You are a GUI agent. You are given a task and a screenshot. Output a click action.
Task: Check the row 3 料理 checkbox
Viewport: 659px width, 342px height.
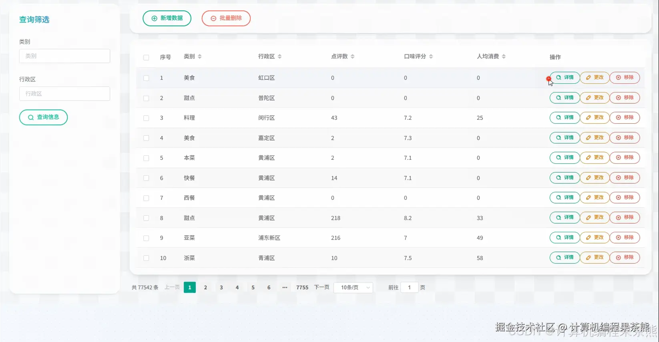click(146, 118)
